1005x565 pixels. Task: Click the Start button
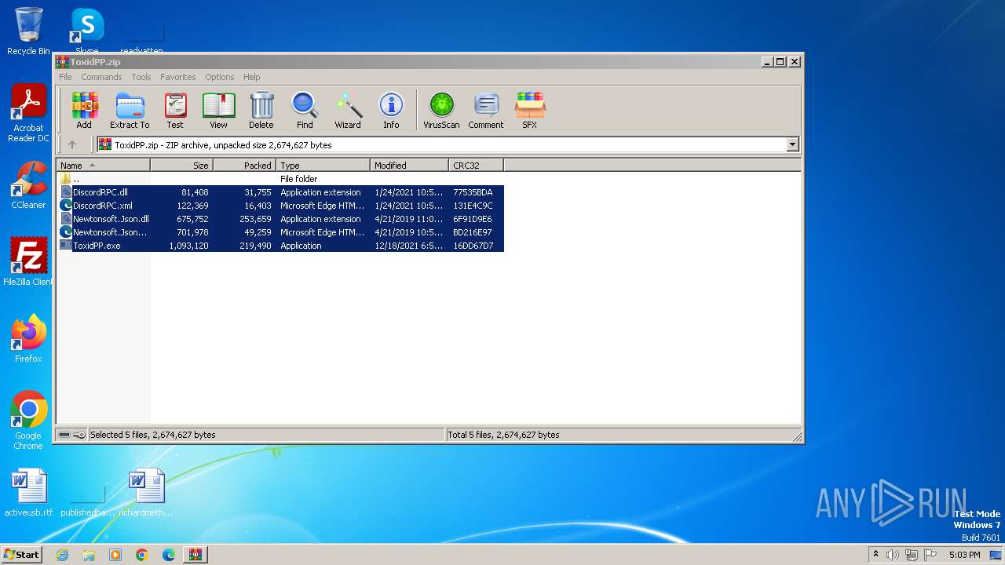[22, 554]
